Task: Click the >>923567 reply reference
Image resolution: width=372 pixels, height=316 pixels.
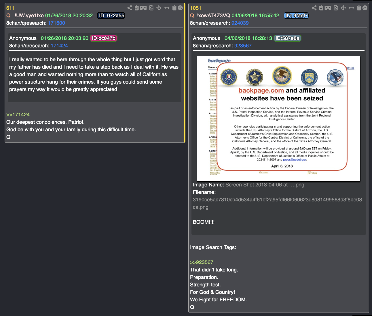Action: (x=202, y=262)
